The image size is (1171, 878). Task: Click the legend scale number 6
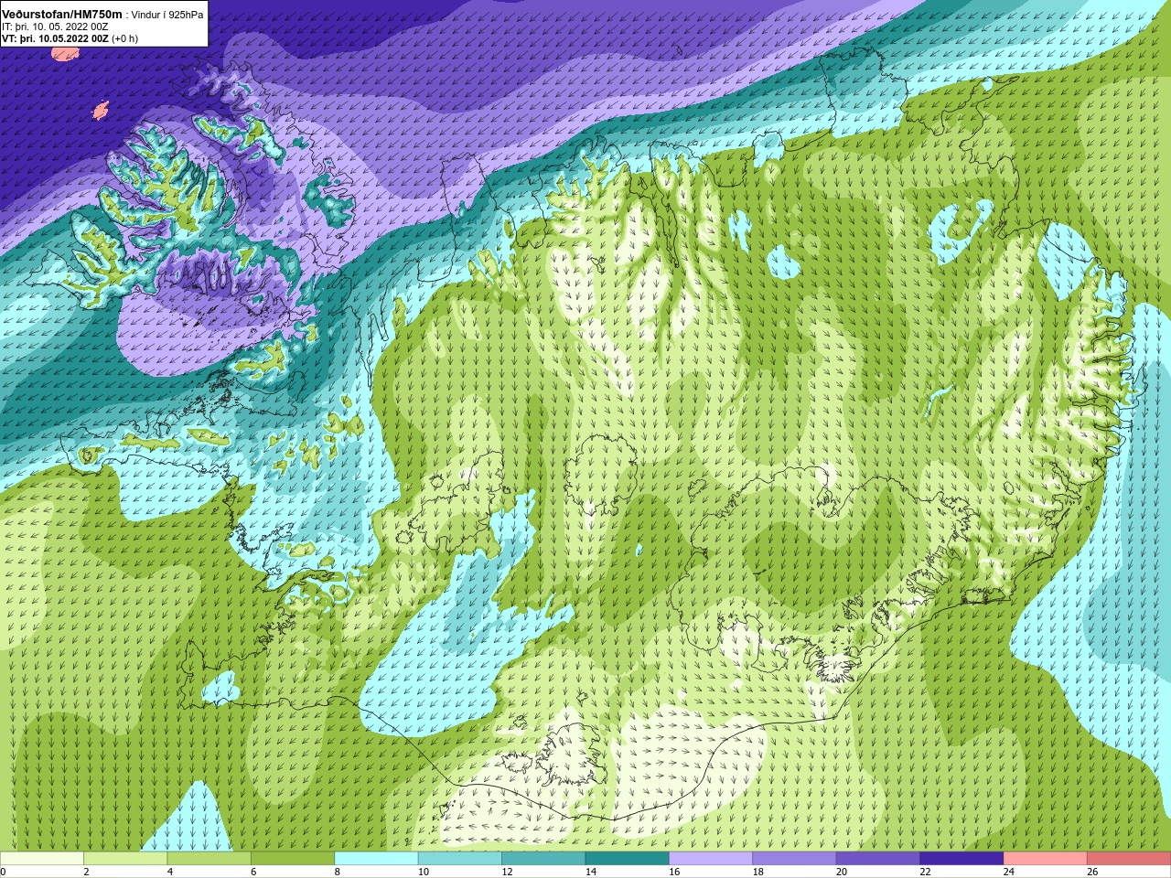point(253,873)
